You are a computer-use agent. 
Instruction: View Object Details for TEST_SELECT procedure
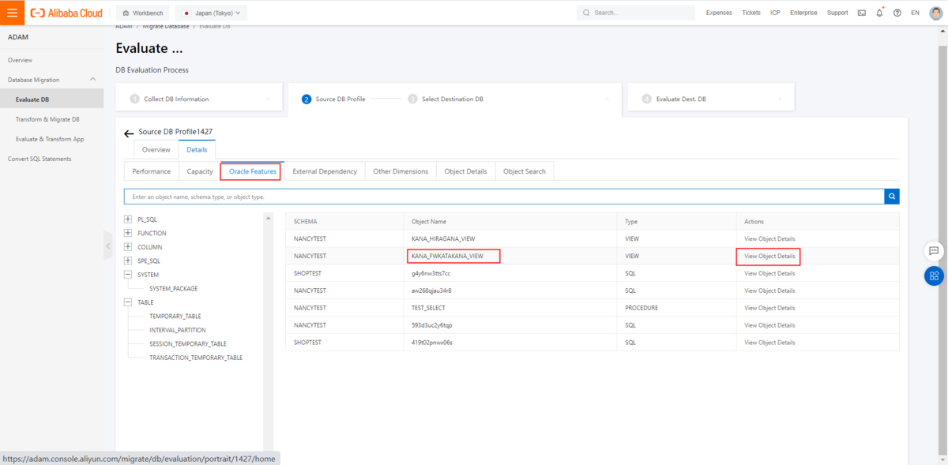[x=769, y=308]
